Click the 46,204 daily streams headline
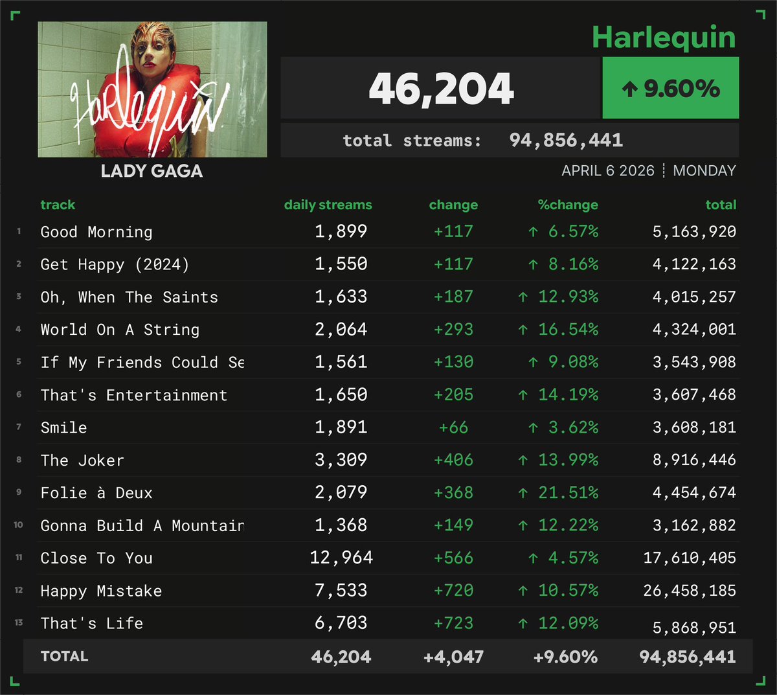Viewport: 777px width, 695px height. click(442, 89)
